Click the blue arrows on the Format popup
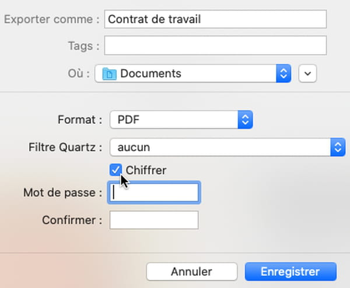 pos(246,119)
